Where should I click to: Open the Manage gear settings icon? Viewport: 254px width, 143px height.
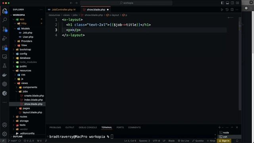[4, 134]
